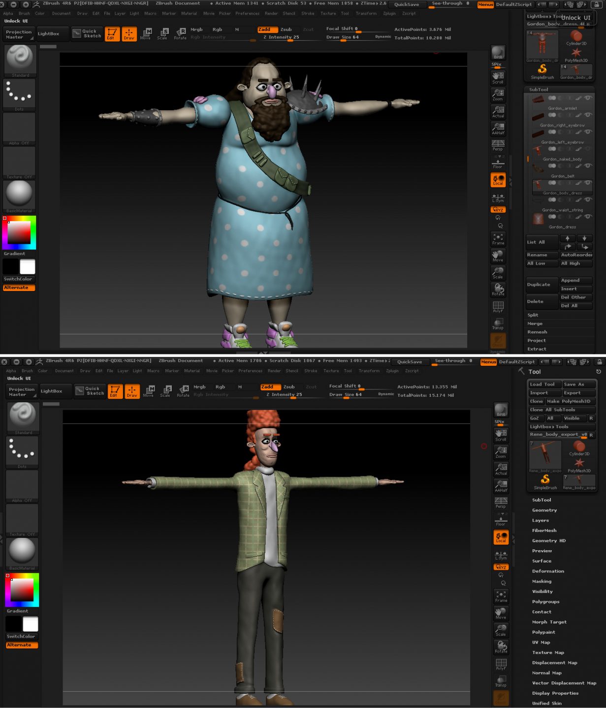Enable Zsub mode in the bottom window
Image resolution: width=606 pixels, height=708 pixels.
(x=289, y=387)
